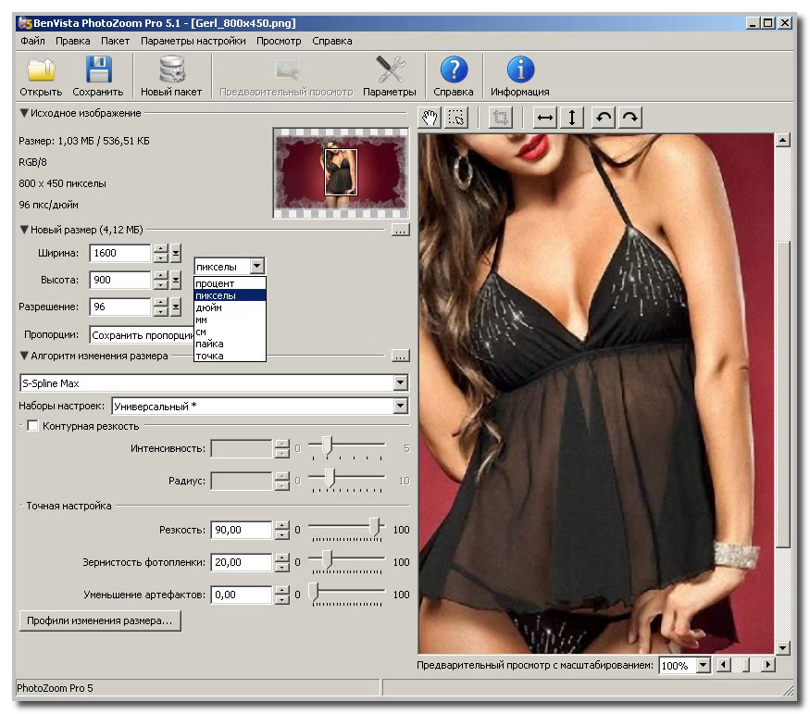Image resolution: width=810 pixels, height=714 pixels.
Task: Click the Резкость value field
Action: click(242, 530)
